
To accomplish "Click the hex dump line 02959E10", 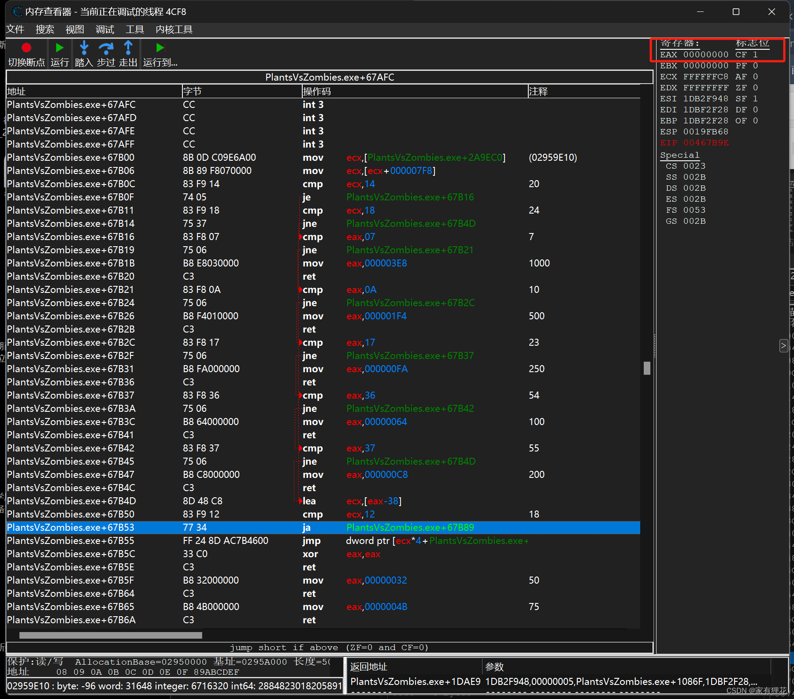I will (174, 686).
